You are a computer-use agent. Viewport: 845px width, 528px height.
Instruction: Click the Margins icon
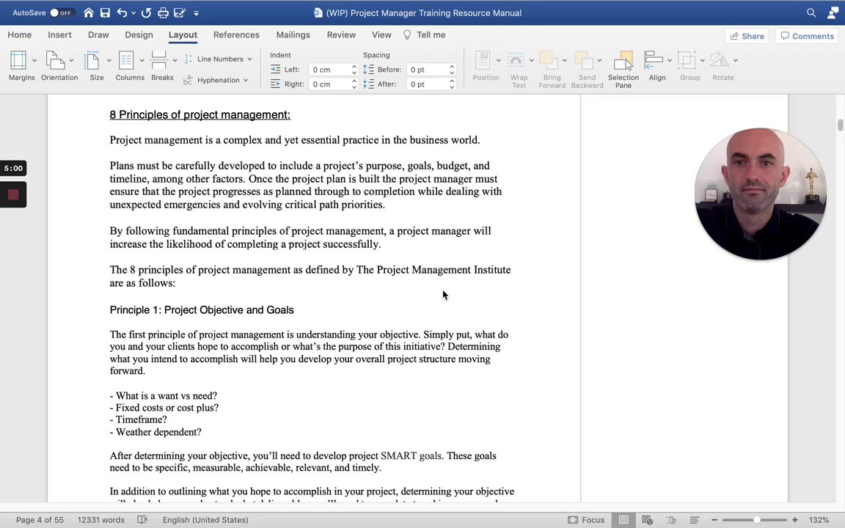pyautogui.click(x=18, y=60)
